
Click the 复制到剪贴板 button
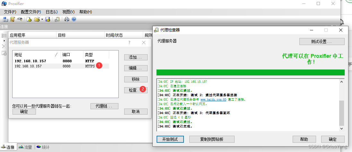[212, 139]
